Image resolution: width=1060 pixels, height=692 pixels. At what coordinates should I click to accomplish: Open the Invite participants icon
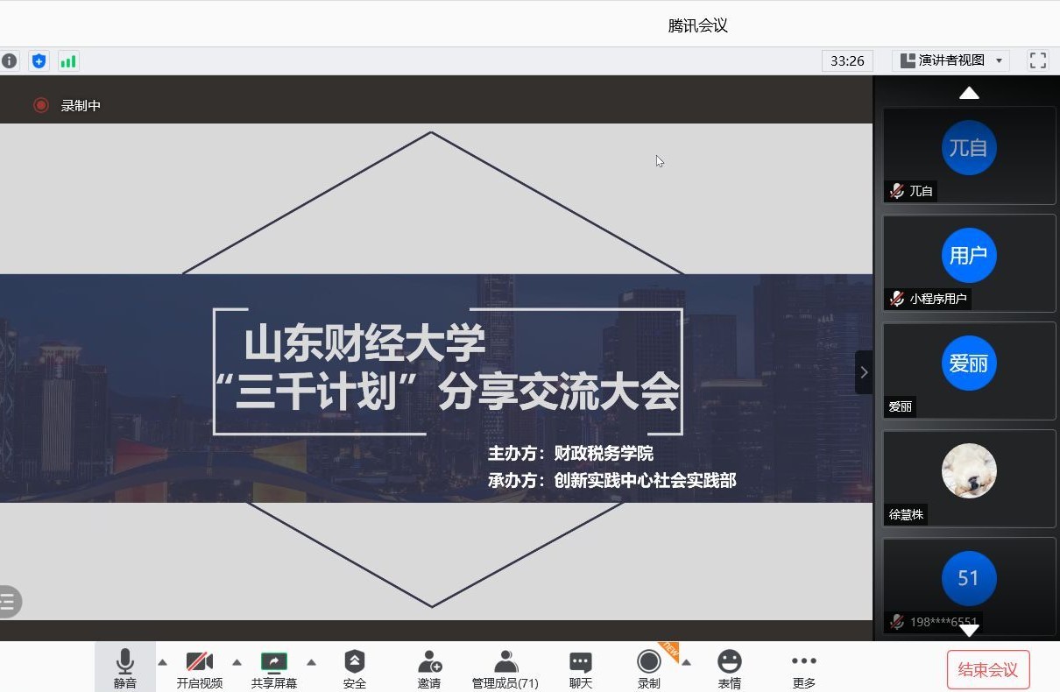pyautogui.click(x=429, y=669)
